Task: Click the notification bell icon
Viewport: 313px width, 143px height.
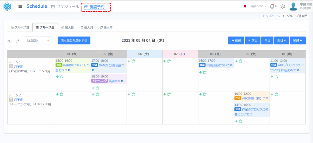Action: (x=272, y=6)
